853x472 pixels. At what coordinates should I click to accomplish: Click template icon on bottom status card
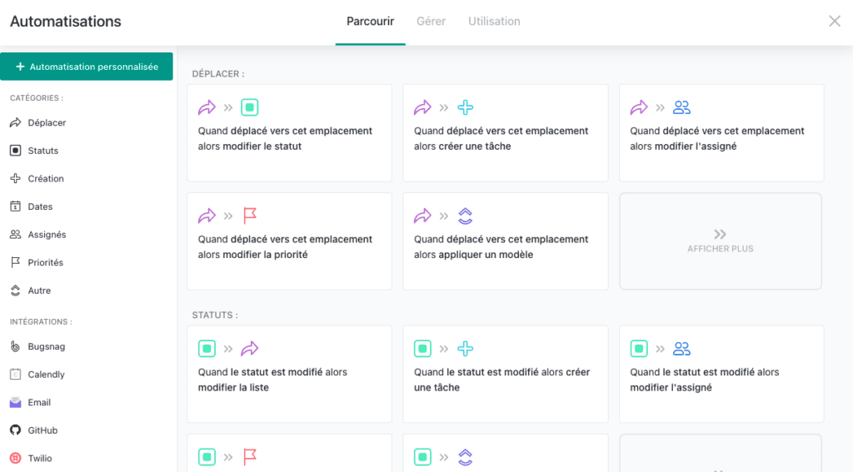point(465,457)
